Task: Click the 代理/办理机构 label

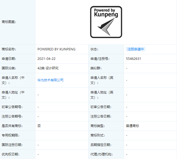Action: tap(101, 154)
